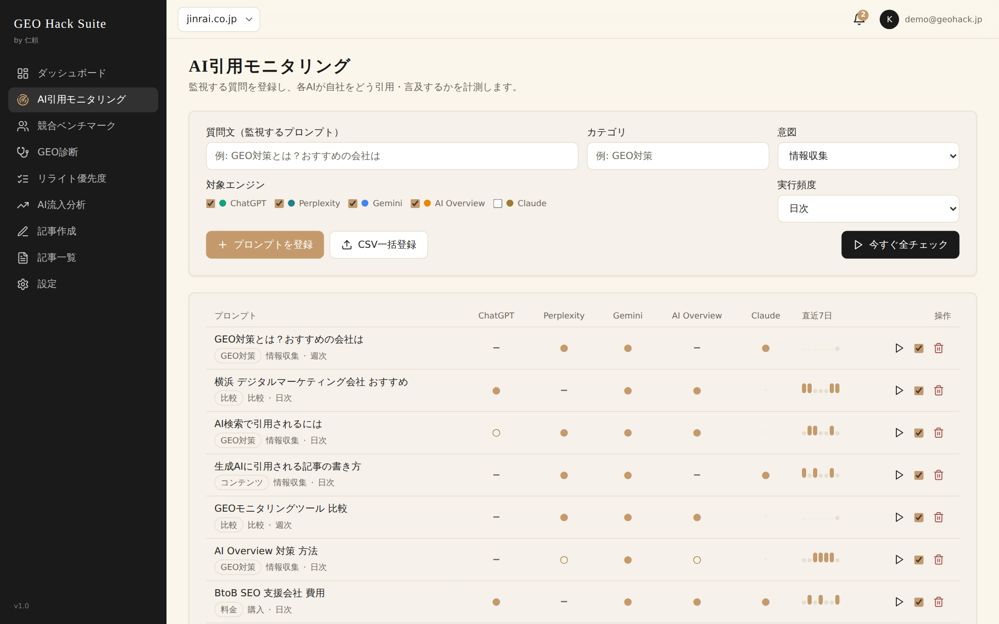The image size is (999, 624).
Task: Uncheck the ChatGPT engine checkbox
Action: (210, 203)
